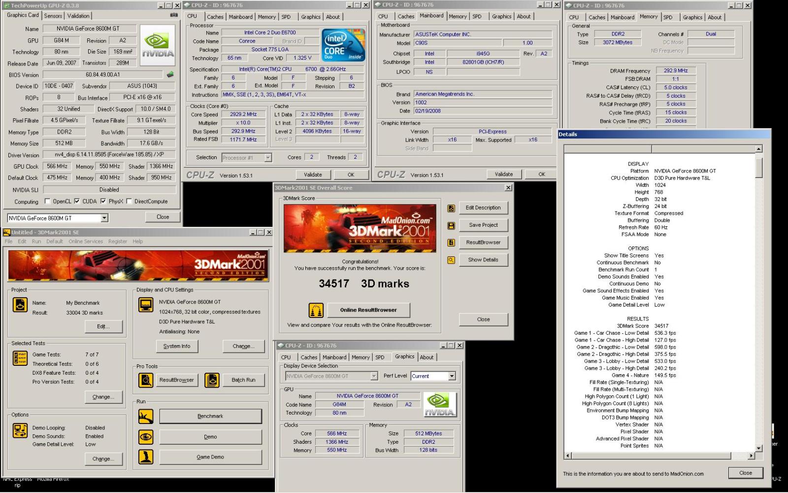Open Caches tab in first CPU-Z window

215,17
